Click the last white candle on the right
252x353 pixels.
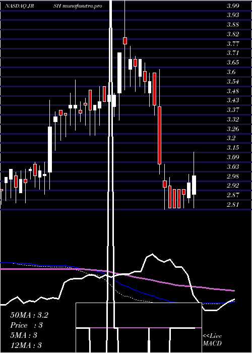point(194,185)
